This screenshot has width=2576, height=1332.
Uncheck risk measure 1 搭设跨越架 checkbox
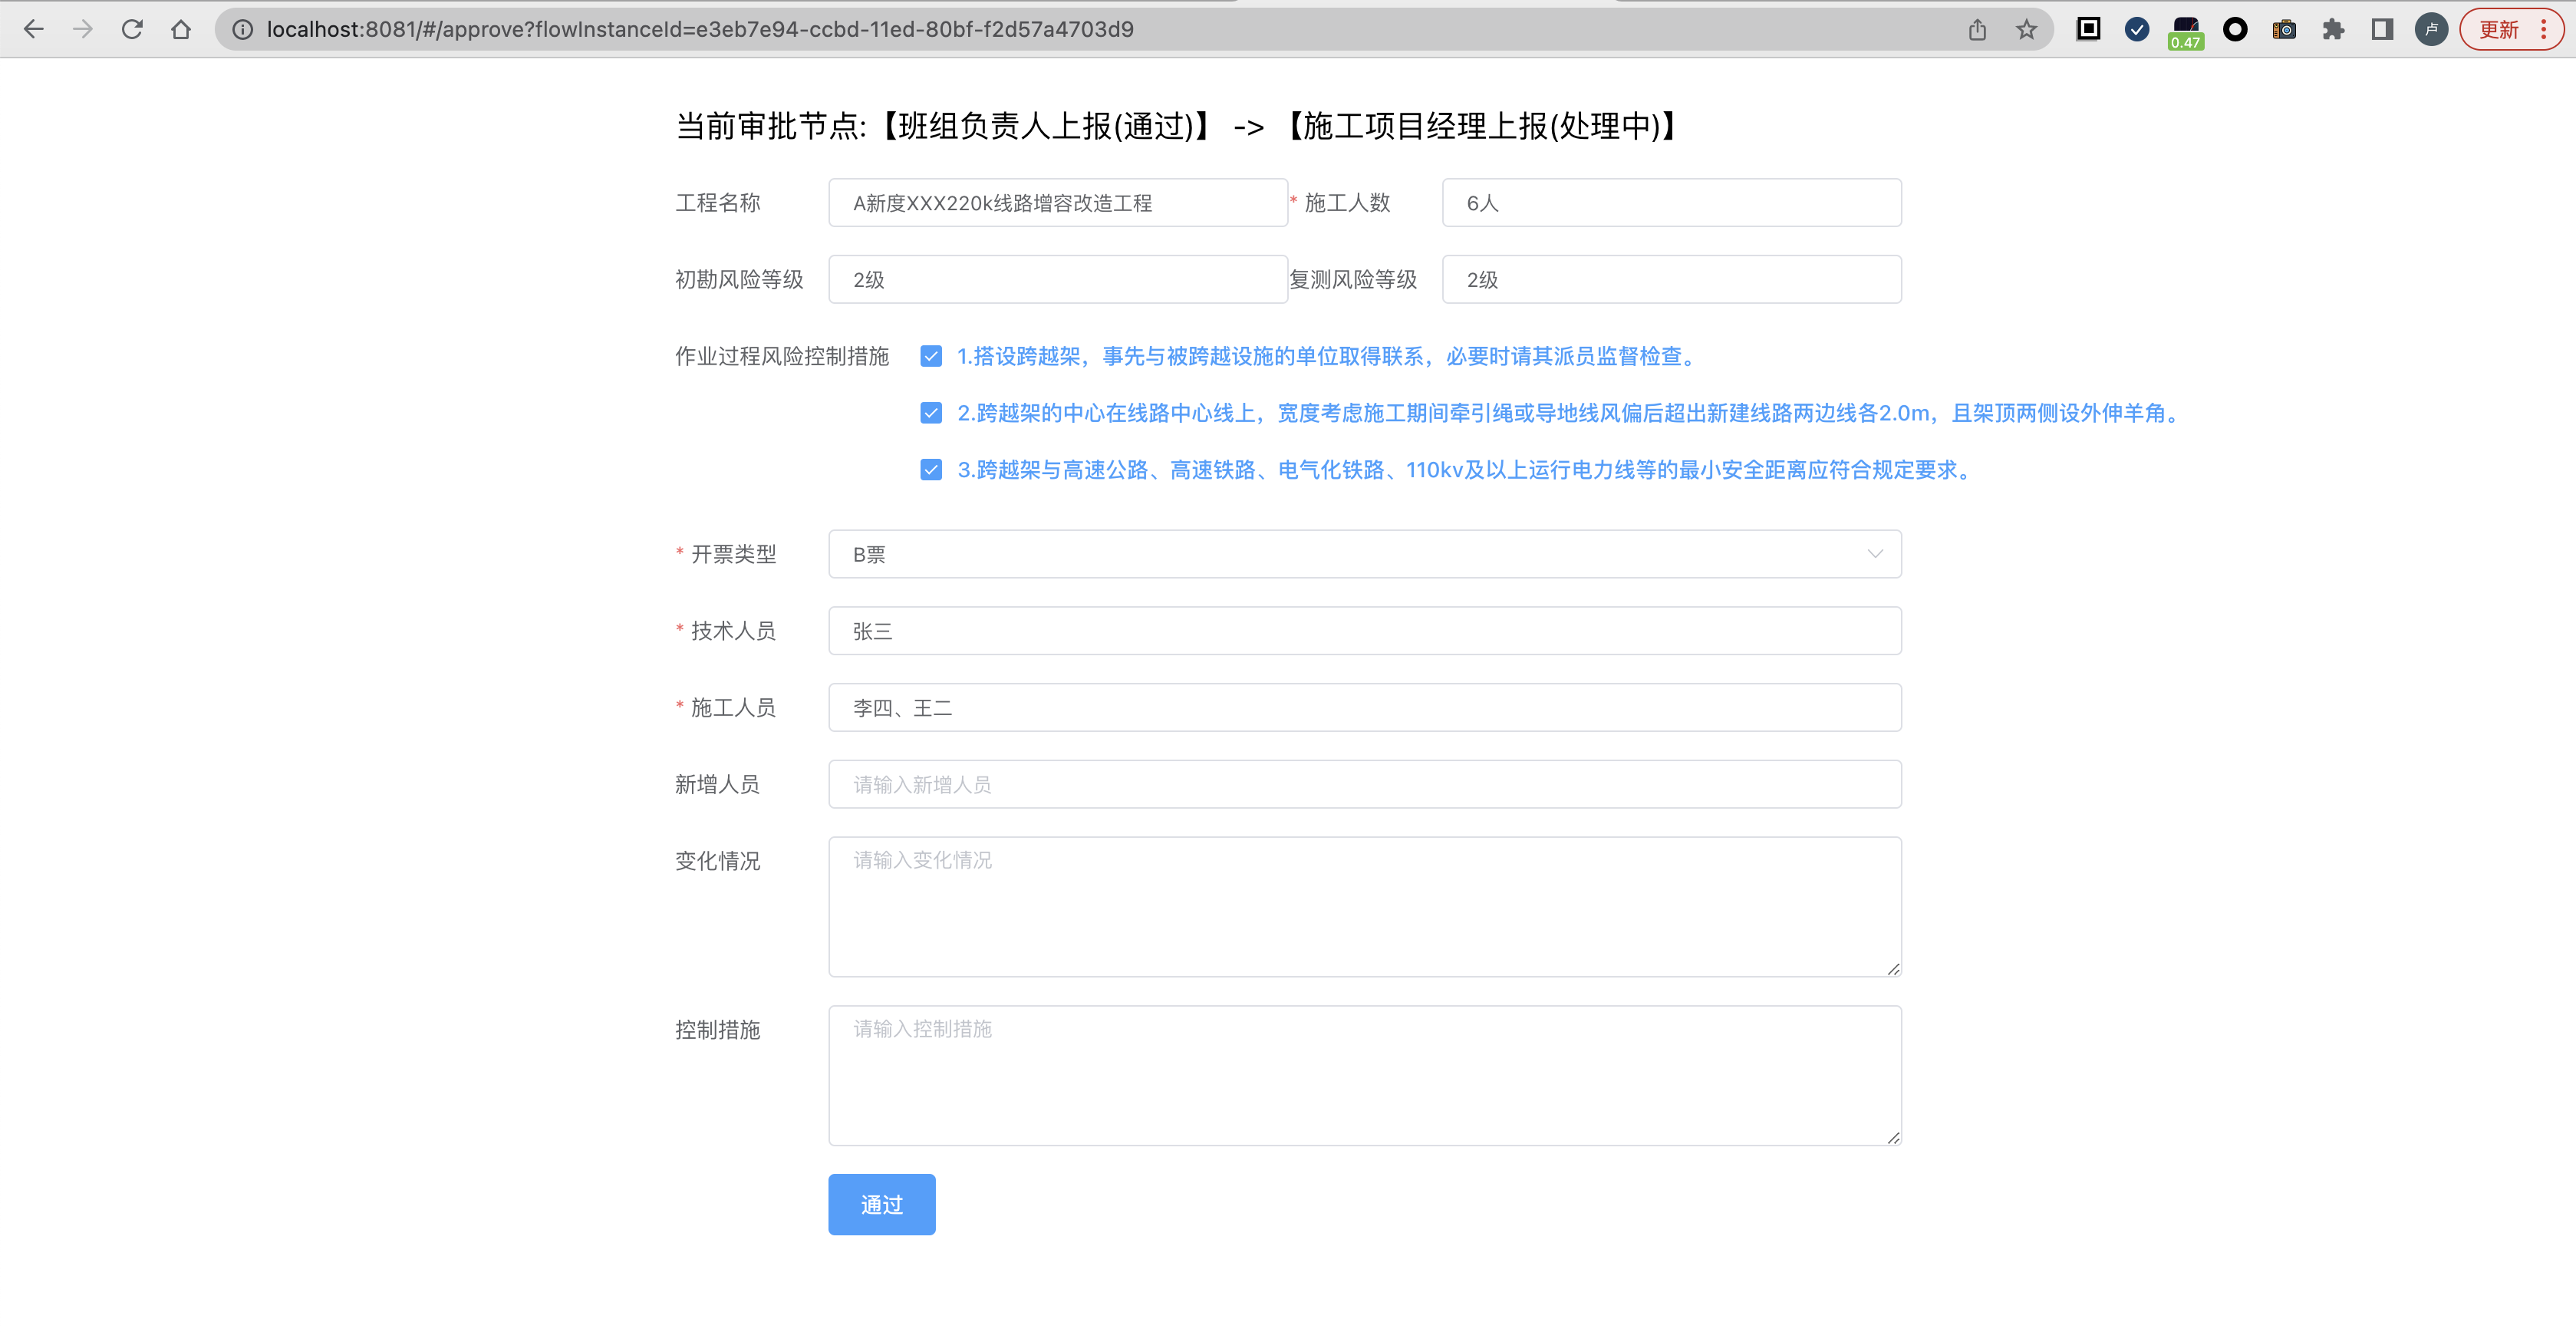tap(931, 356)
